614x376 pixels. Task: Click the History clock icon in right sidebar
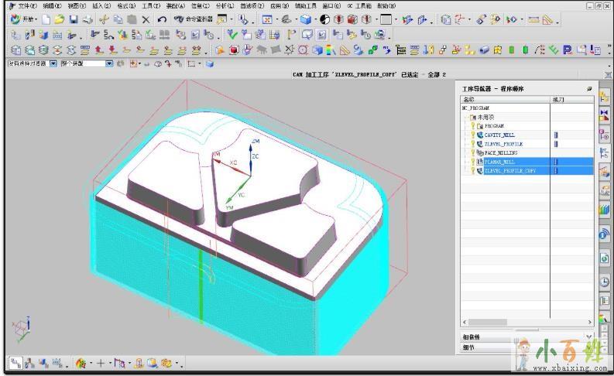(x=604, y=282)
